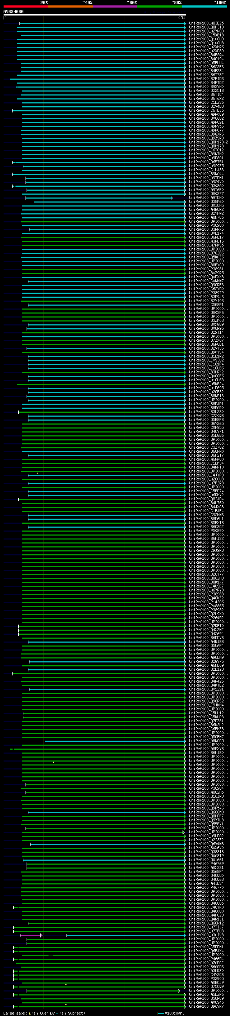The width and height of the screenshot is (230, 1016).
Task: Select hit UniRef100_A5KE24
Action: 206,384
